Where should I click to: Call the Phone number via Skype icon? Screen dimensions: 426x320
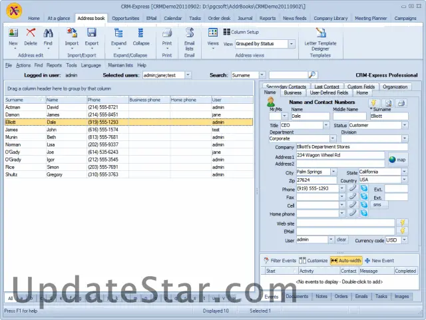click(363, 189)
